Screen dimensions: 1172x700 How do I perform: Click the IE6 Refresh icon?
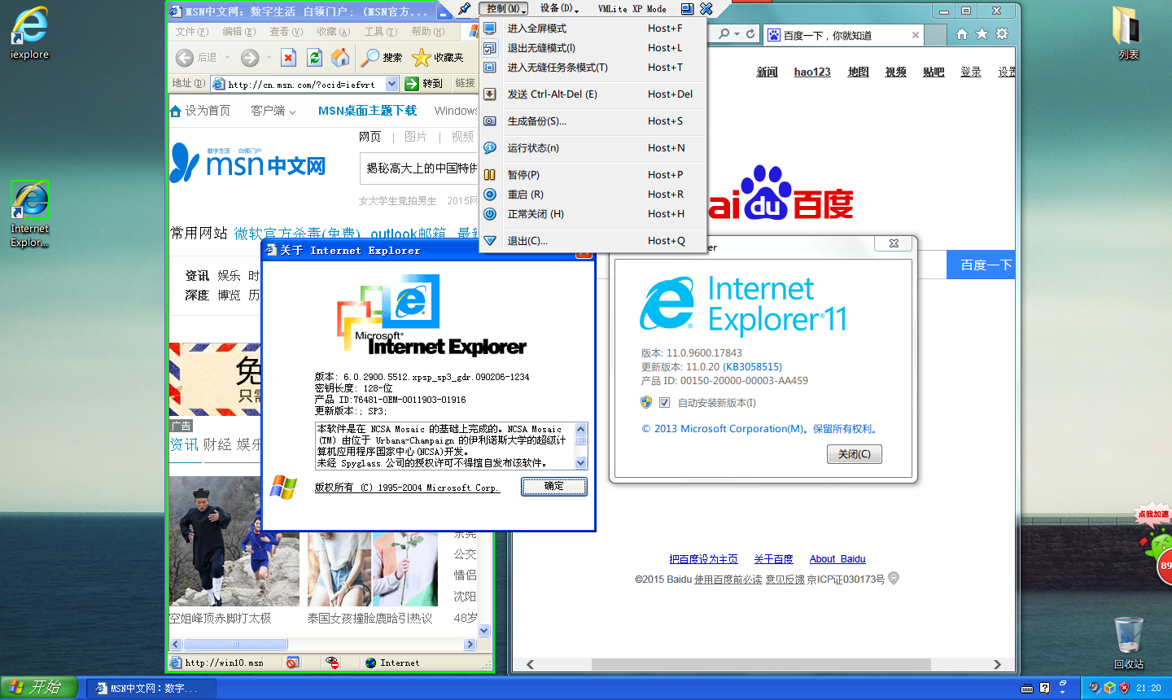[315, 58]
